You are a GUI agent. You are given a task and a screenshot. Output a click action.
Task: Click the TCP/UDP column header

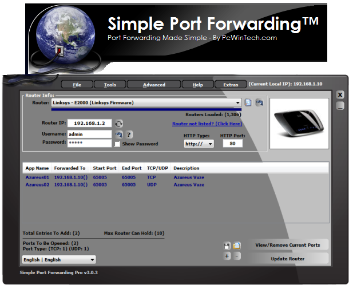(x=157, y=168)
